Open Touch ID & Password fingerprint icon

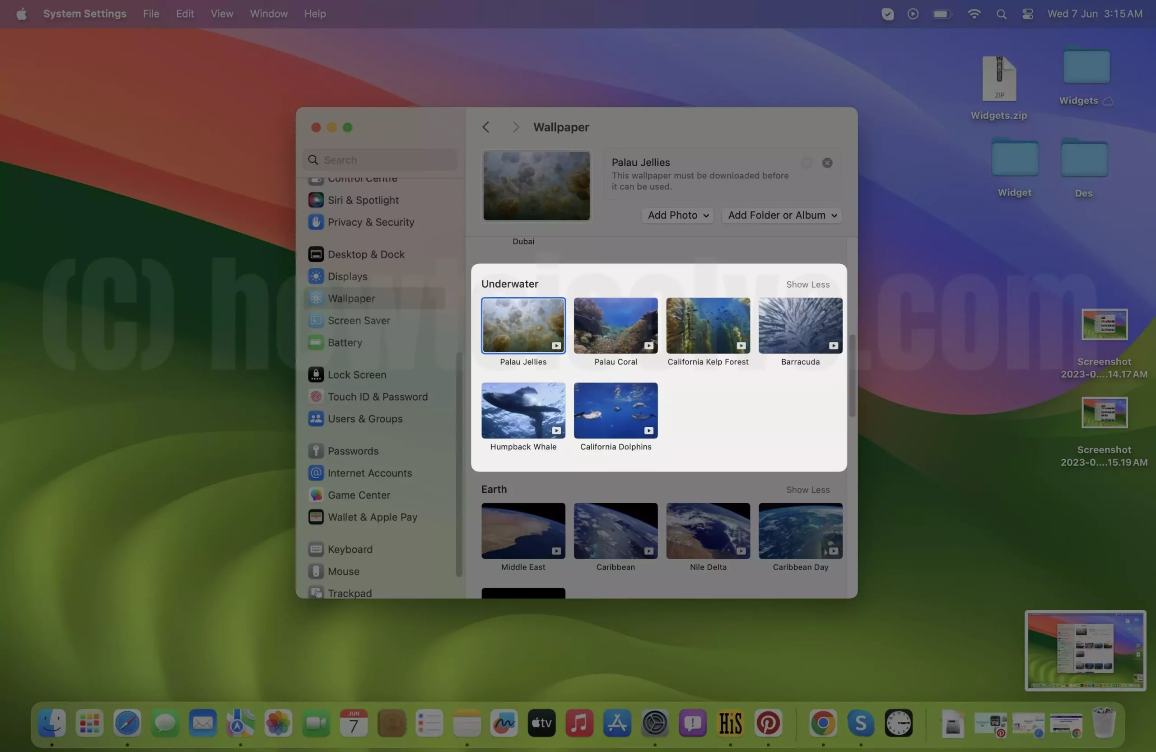click(316, 397)
